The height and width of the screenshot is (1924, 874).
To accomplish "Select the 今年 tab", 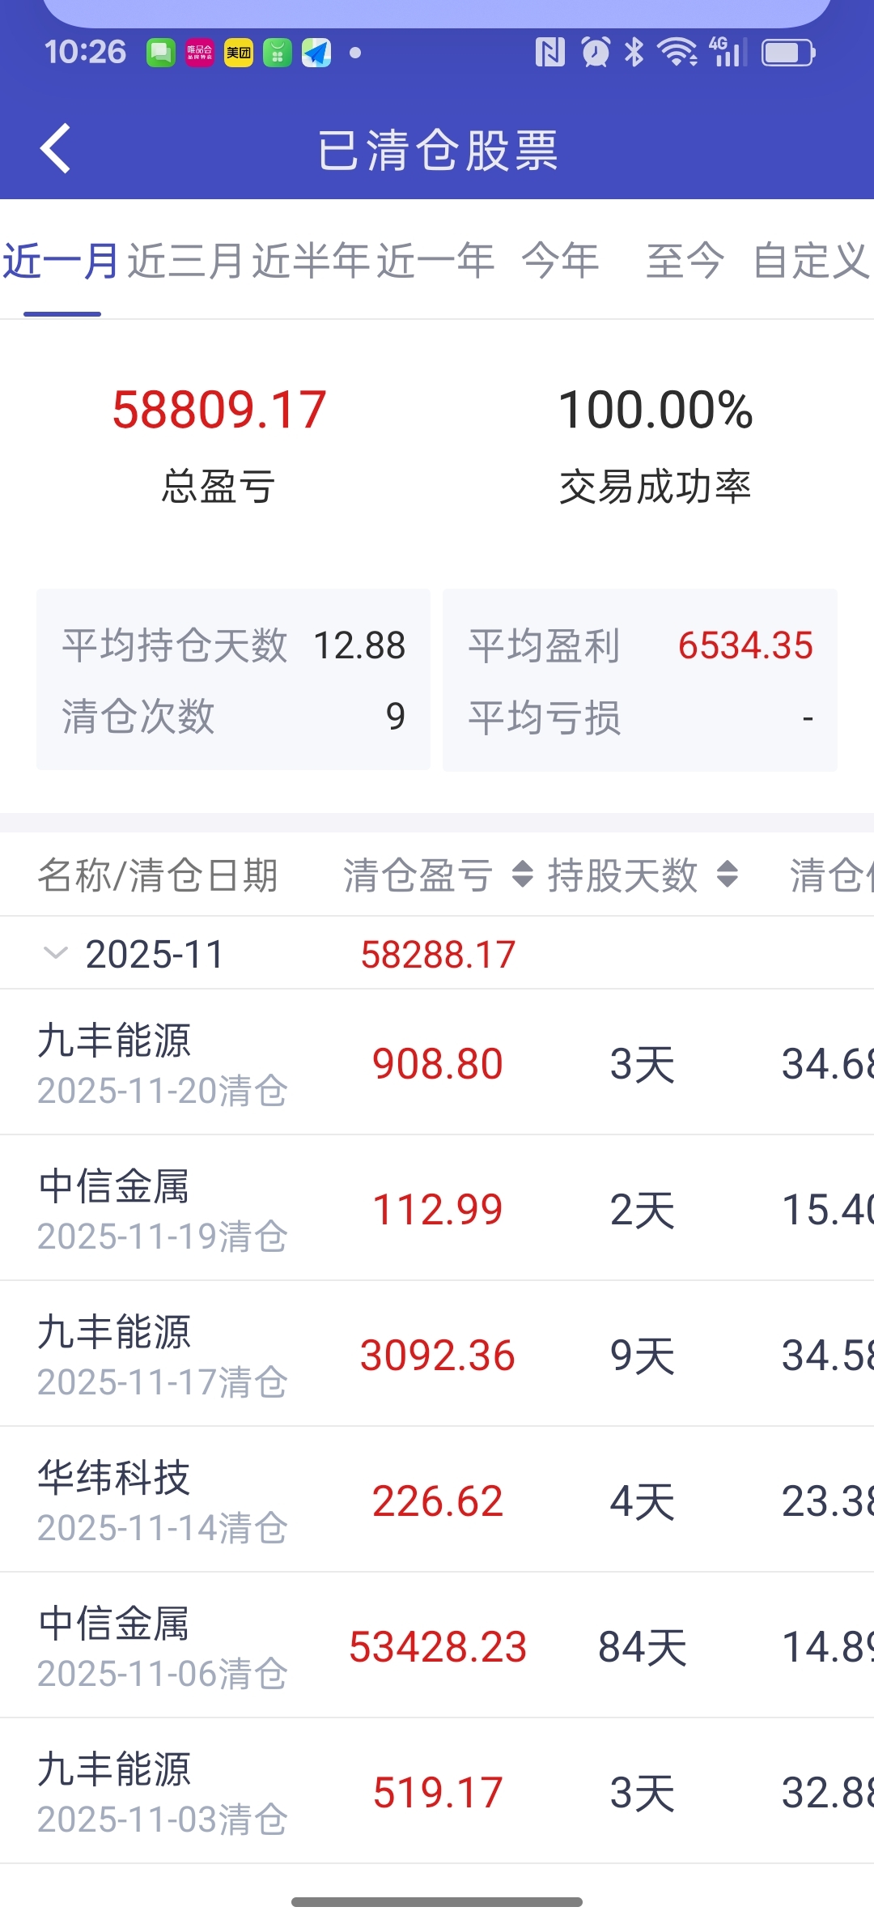I will (x=560, y=261).
